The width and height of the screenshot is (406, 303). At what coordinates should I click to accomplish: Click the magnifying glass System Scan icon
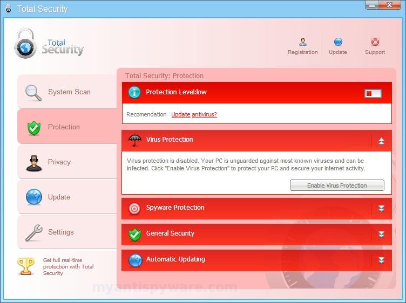point(33,93)
